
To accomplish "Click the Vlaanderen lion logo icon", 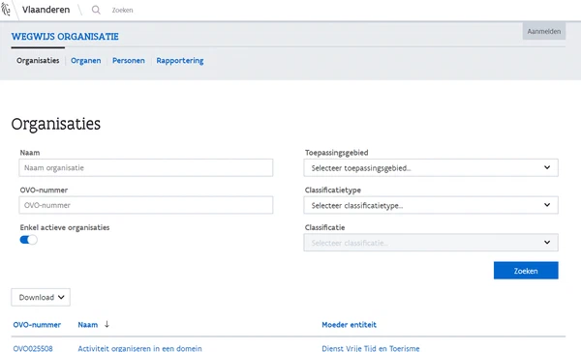I will point(5,10).
